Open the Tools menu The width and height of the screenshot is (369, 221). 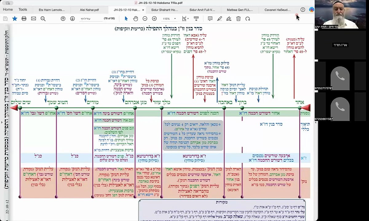pyautogui.click(x=23, y=10)
